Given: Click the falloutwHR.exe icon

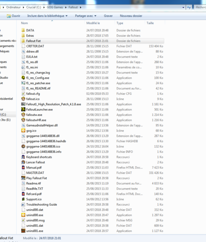Looking at the screenshot, I should tap(23, 120).
